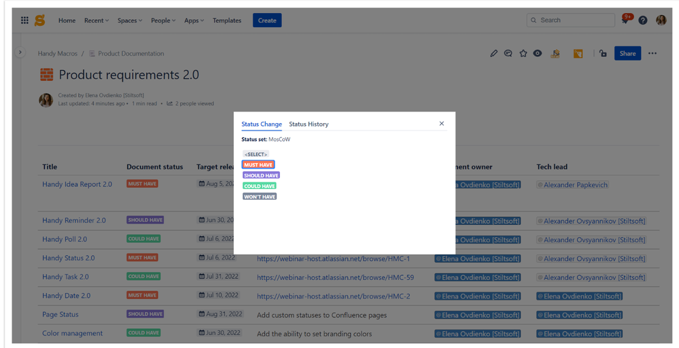Open the Page Status link
This screenshot has height=348, width=679.
coord(60,314)
